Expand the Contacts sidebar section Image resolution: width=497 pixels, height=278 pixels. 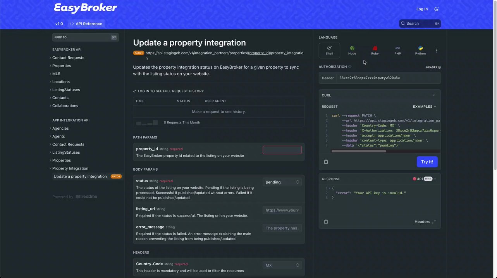[x=59, y=98]
